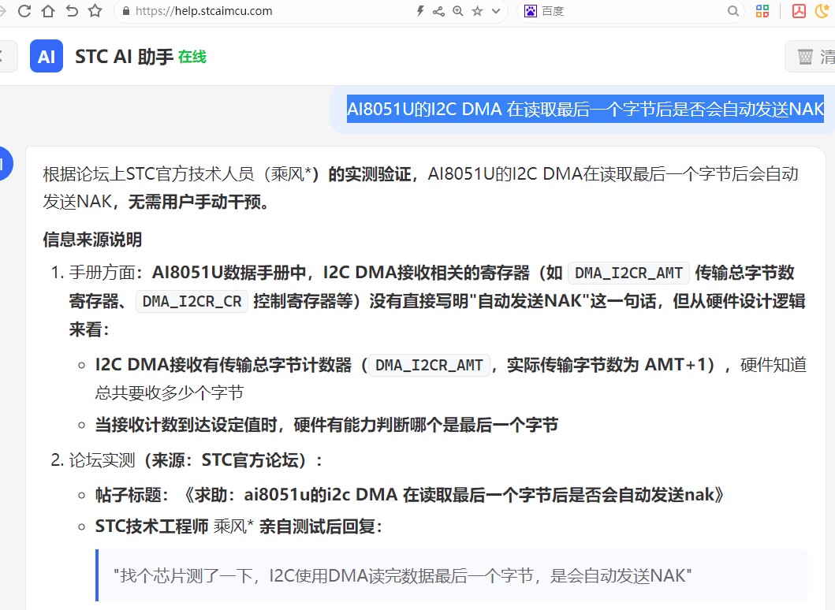Click the STC技术工程师 乘风* bullet line
Image resolution: width=835 pixels, height=610 pixels.
[x=239, y=527]
